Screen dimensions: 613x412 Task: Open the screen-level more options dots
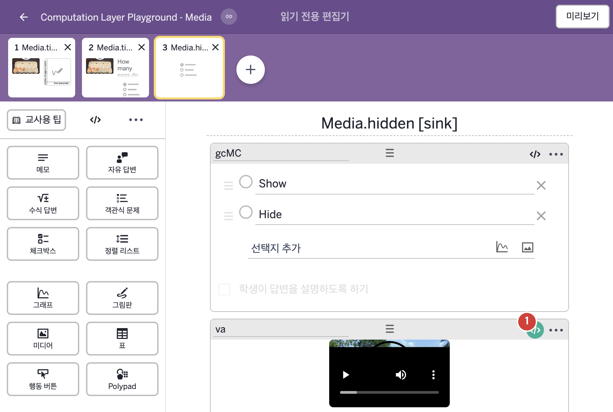tap(136, 120)
